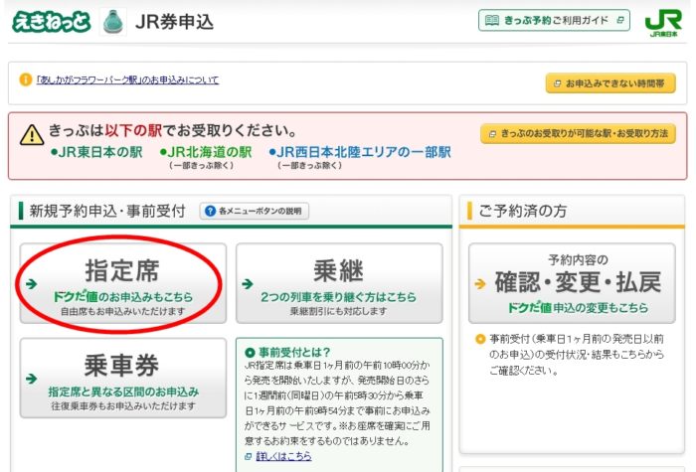The height and width of the screenshot is (472, 696).
Task: Click the 乗継 transfer reservation button
Action: (x=339, y=283)
